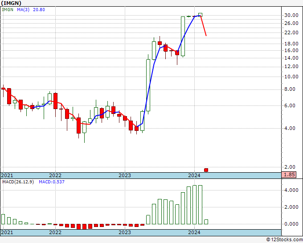This screenshot has width=303, height=243.
Task: Click the red moving average drop segment in 2024
Action: point(204,26)
